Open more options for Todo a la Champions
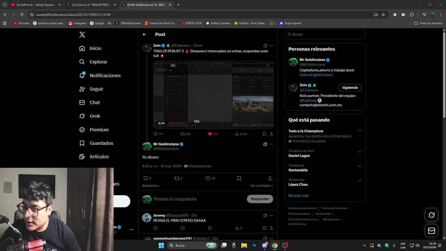Image resolution: width=446 pixels, height=251 pixels. [360, 131]
